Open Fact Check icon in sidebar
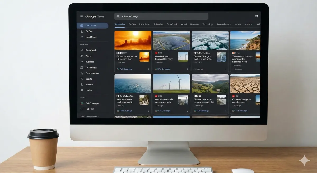Image resolution: width=317 pixels, height=173 pixels. (x=82, y=50)
